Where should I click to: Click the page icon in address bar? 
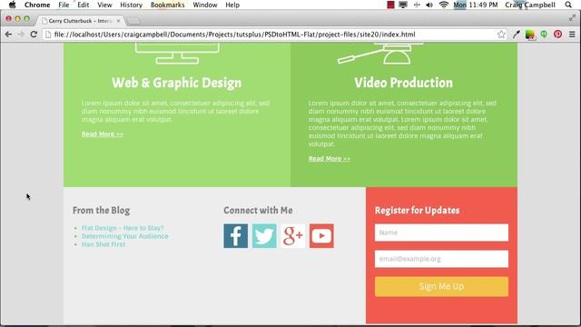click(x=47, y=35)
